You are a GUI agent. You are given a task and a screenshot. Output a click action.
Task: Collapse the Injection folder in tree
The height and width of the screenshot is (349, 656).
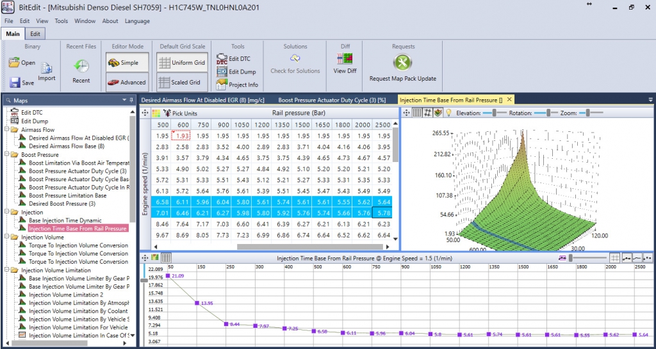(7, 212)
